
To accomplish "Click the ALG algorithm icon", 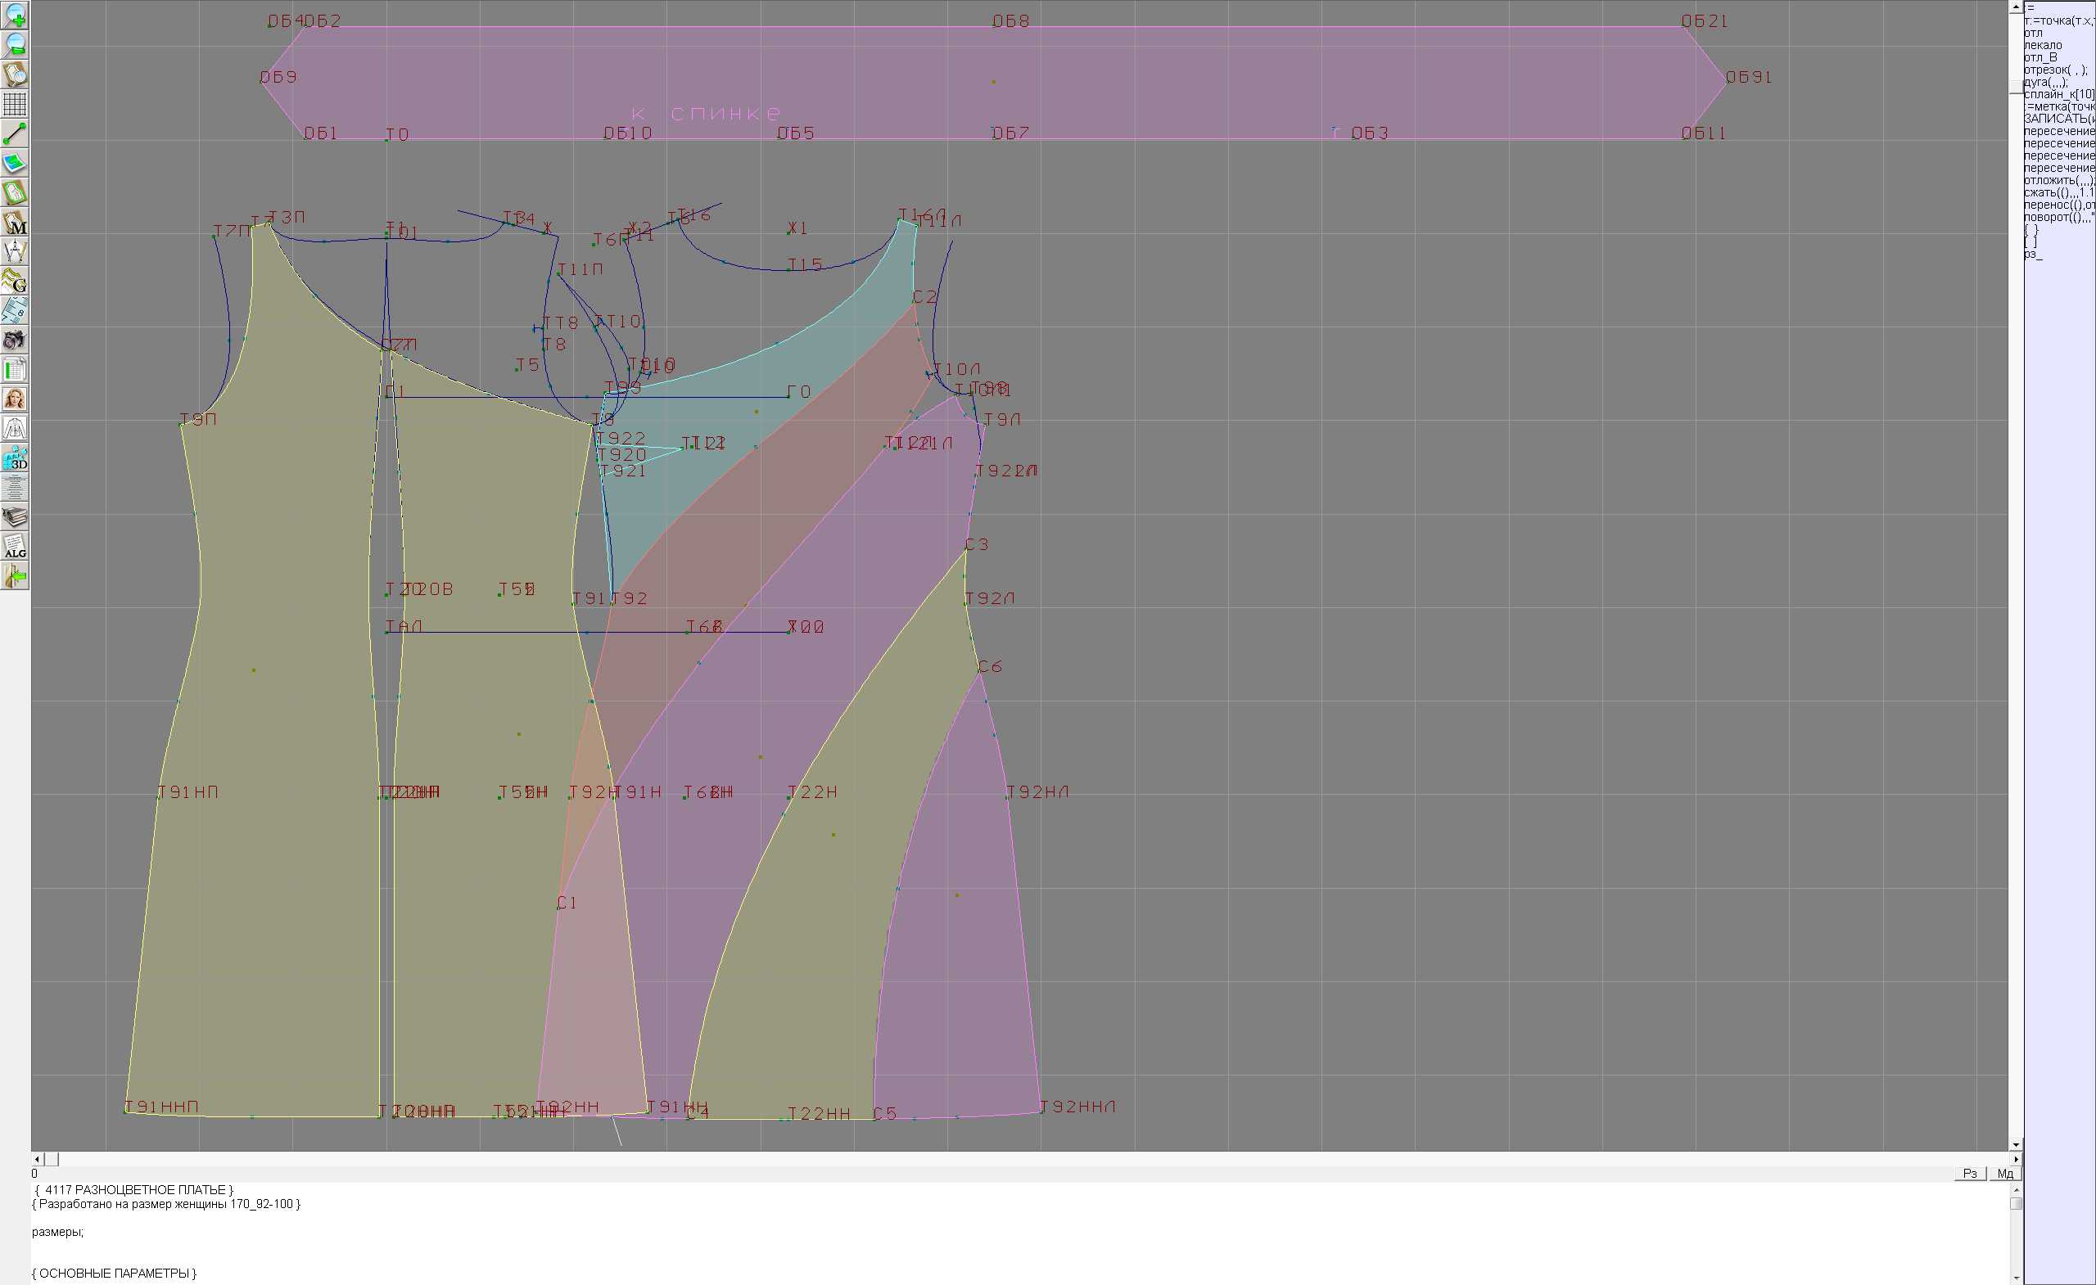I will click(15, 546).
